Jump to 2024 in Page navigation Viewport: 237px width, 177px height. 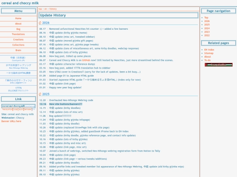tap(207, 28)
